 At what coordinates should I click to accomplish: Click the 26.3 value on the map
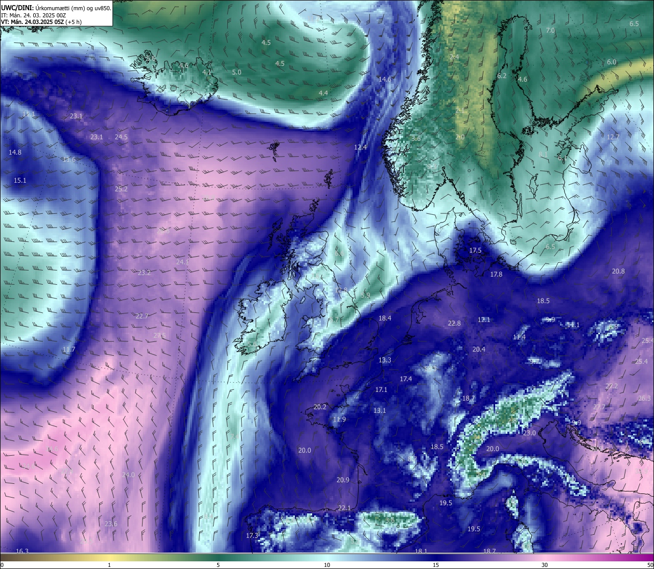tap(645, 398)
